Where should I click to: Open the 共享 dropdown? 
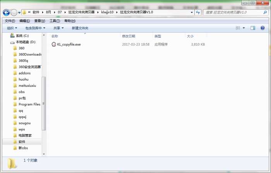click(58, 28)
